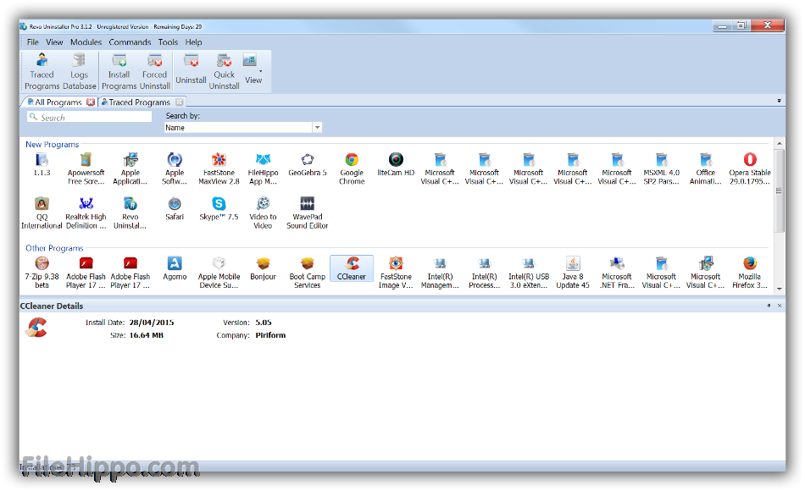Select Realtek High Definition Audio icon
The image size is (805, 491).
point(86,212)
